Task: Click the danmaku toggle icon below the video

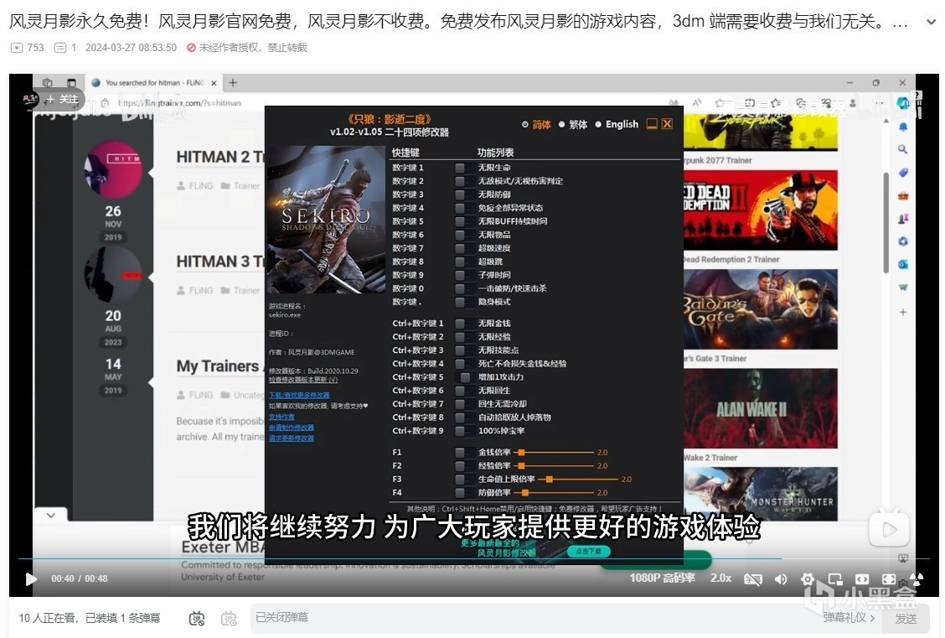Action: pyautogui.click(x=197, y=618)
